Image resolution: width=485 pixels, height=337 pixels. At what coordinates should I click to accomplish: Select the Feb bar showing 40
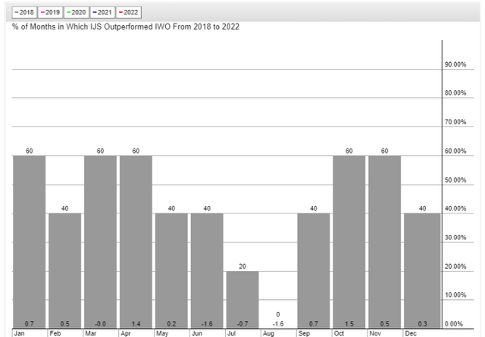[64, 270]
